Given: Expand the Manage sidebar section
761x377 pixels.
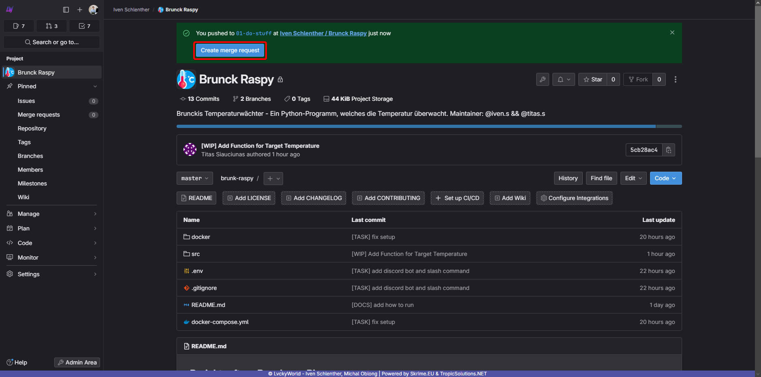Looking at the screenshot, I should [51, 214].
